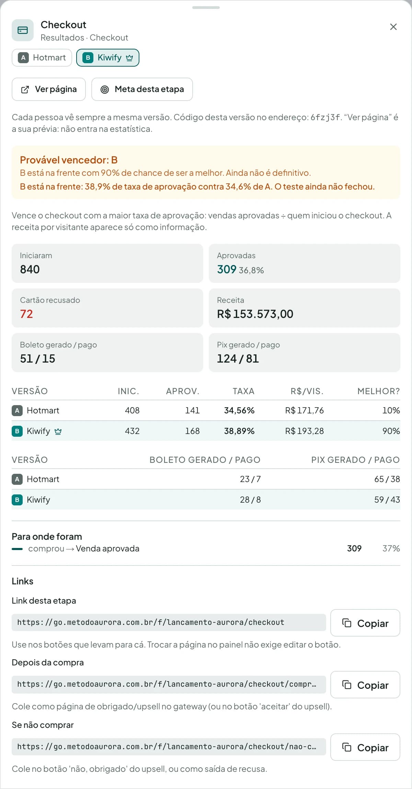This screenshot has height=789, width=412.
Task: Switch to the Kiwify version tab
Action: pos(108,58)
